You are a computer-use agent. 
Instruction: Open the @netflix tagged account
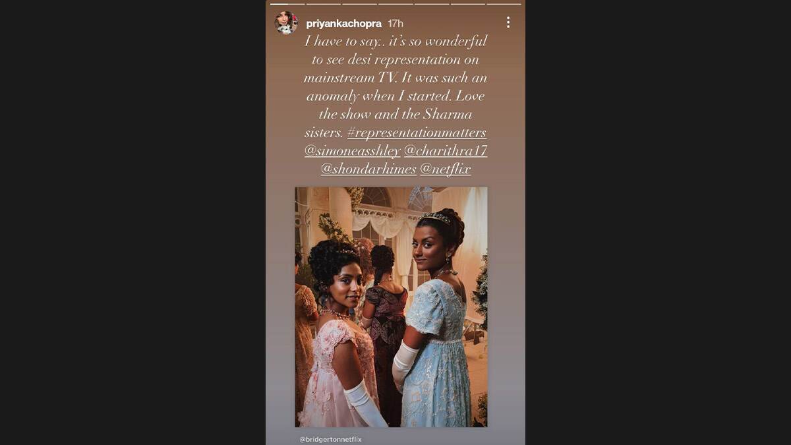tap(446, 169)
